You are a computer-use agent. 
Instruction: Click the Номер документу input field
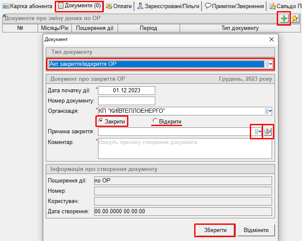click(126, 101)
